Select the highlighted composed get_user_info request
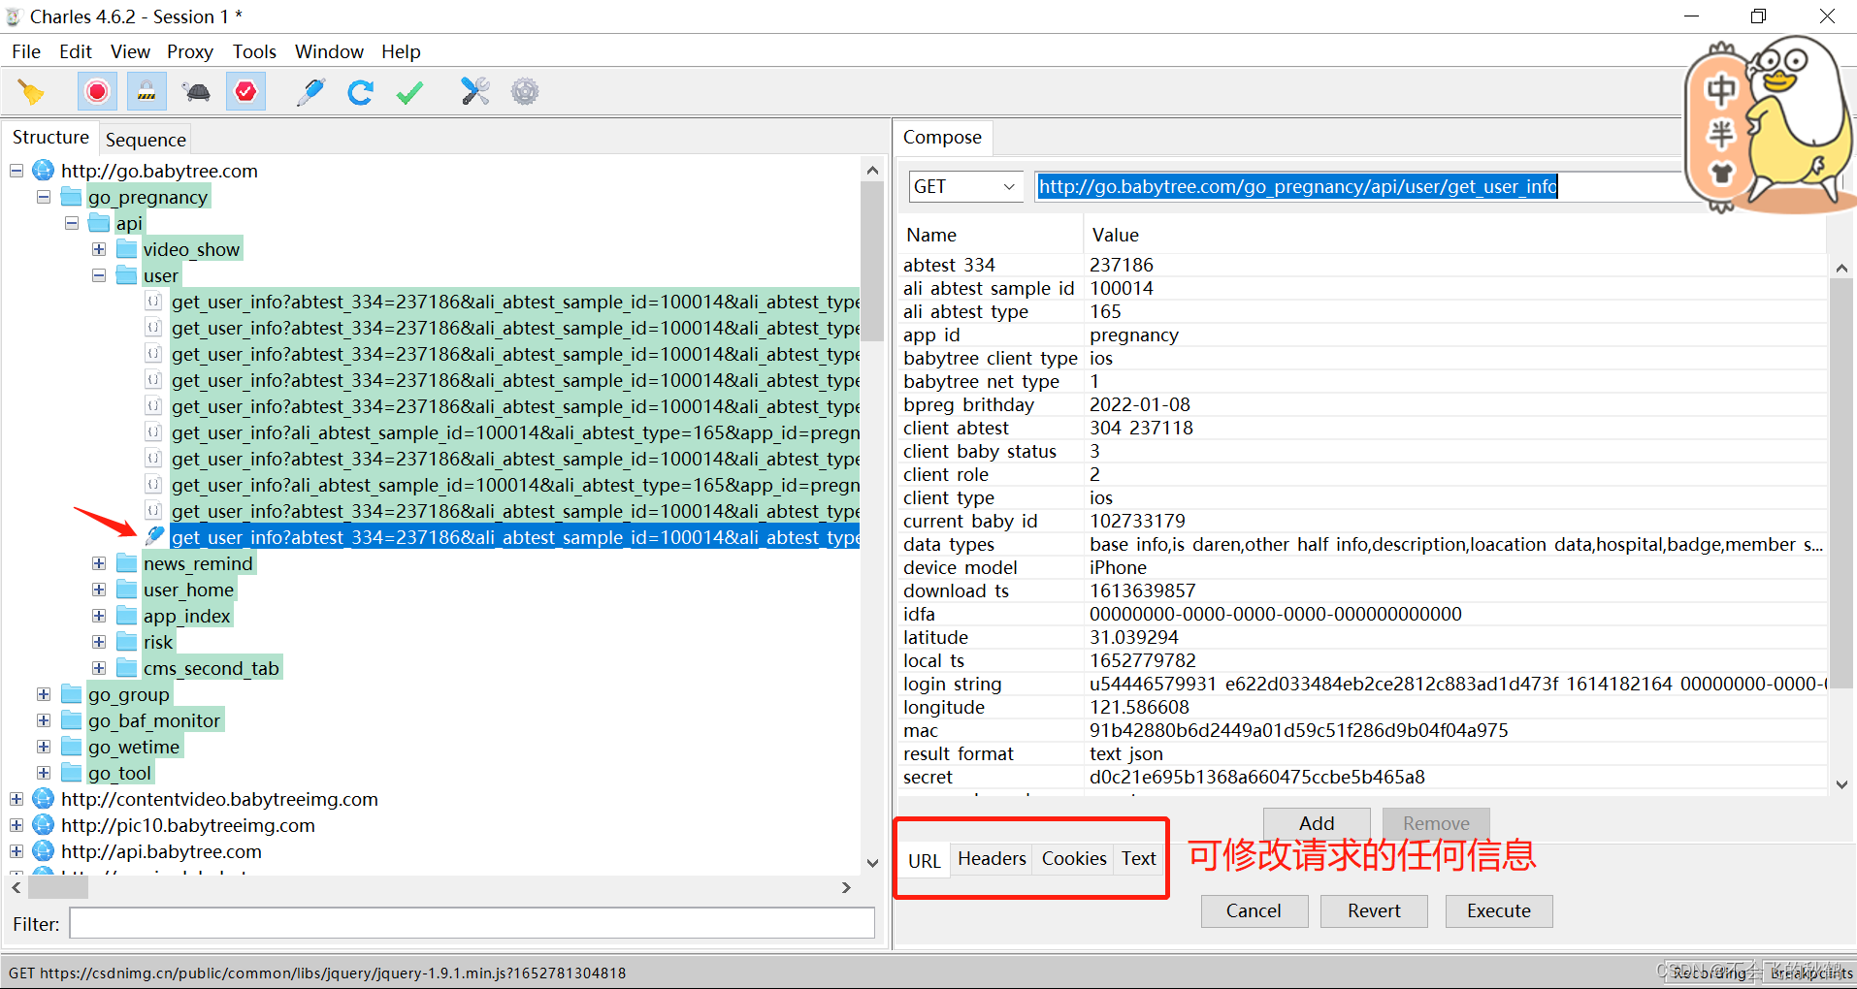1857x989 pixels. coord(515,537)
